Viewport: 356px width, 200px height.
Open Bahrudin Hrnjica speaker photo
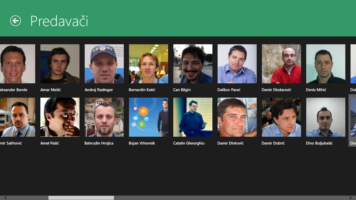click(x=104, y=117)
